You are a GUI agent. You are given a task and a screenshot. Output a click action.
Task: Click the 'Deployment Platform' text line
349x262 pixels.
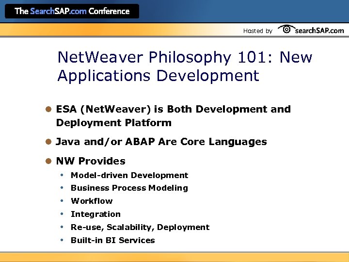point(114,123)
